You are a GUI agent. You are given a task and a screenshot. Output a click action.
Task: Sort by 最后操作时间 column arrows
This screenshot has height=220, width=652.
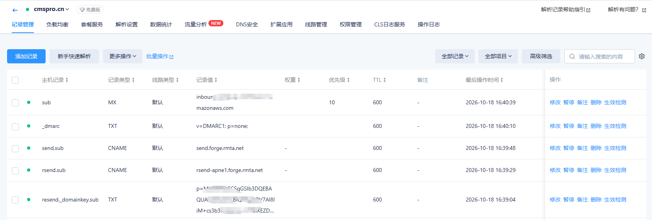[502, 80]
